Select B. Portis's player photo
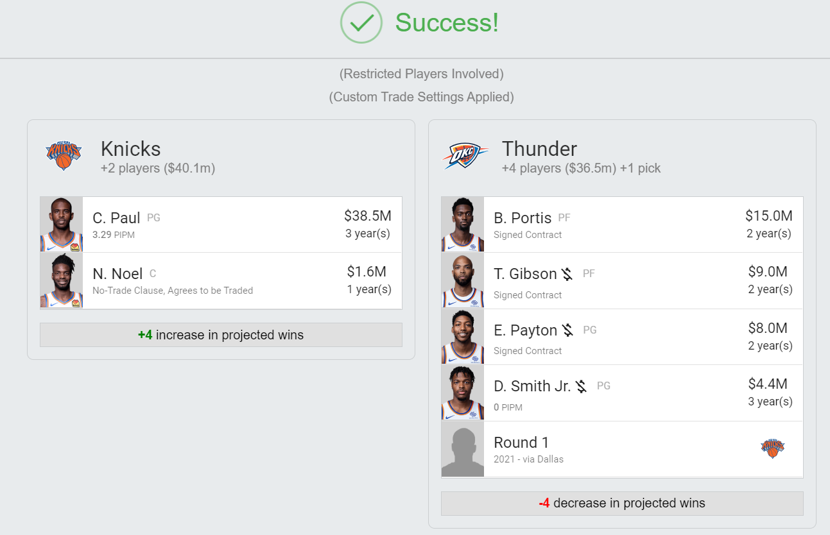The image size is (830, 535). [x=463, y=225]
